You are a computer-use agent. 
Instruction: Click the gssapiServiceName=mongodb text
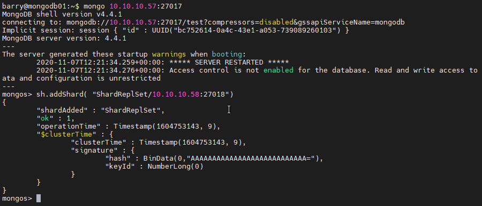click(x=353, y=22)
